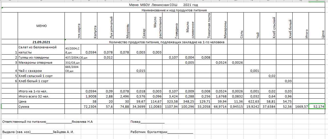Select the title cell 'Меню МБОУ Ленинская СОШ'

pos(163,5)
